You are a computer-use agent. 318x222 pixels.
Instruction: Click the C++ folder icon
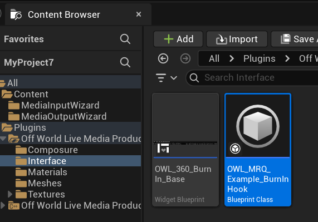pos(14,206)
